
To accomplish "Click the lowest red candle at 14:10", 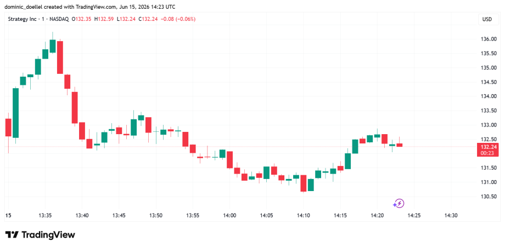I will click(x=304, y=183).
